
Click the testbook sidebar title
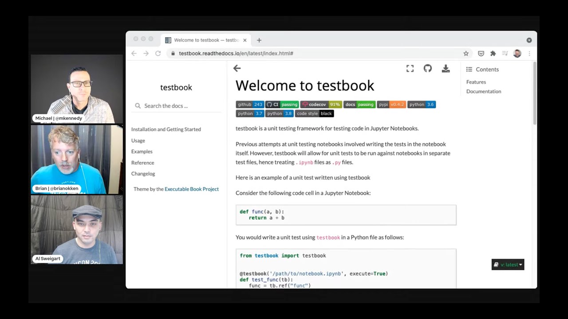[x=176, y=87]
